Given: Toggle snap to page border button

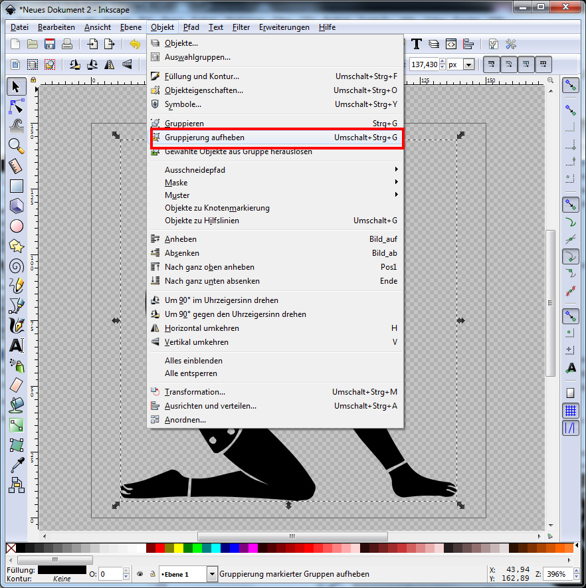Looking at the screenshot, I should click(x=570, y=393).
